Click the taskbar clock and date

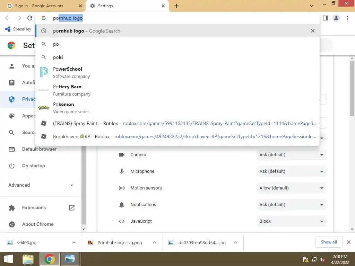[340, 259]
